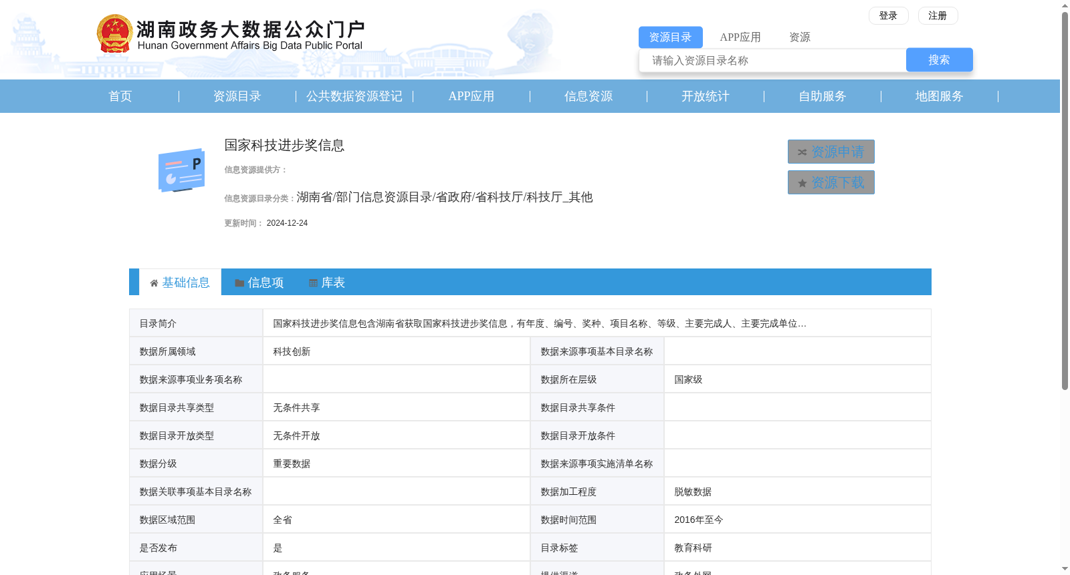Screen dimensions: 1070x575
Task: Open 开放统计 in navigation bar
Action: (x=706, y=96)
